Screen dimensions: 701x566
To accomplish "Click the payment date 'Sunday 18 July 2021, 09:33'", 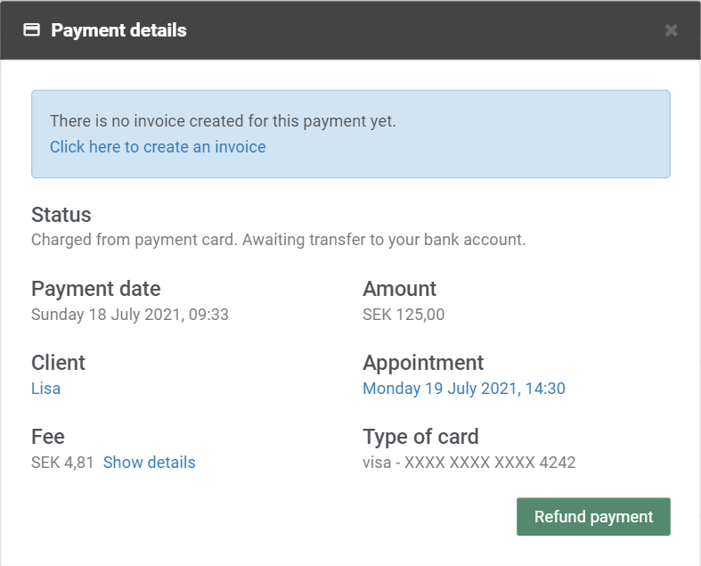I will pos(130,315).
